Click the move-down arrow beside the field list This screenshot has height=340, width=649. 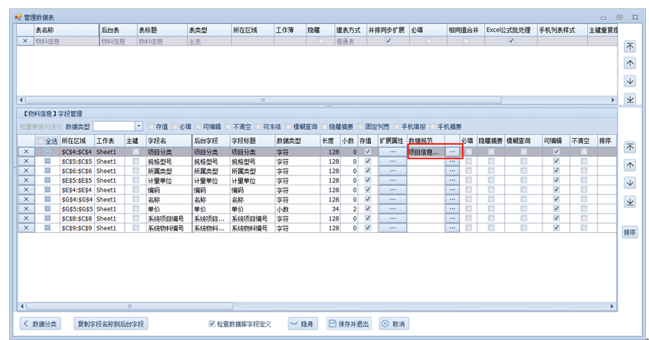pos(630,183)
